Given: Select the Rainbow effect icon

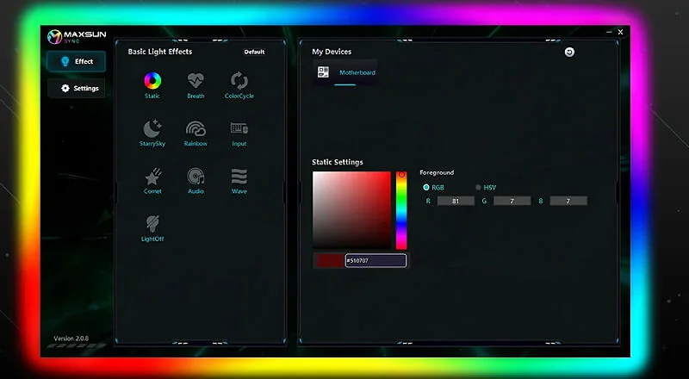Looking at the screenshot, I should click(196, 128).
